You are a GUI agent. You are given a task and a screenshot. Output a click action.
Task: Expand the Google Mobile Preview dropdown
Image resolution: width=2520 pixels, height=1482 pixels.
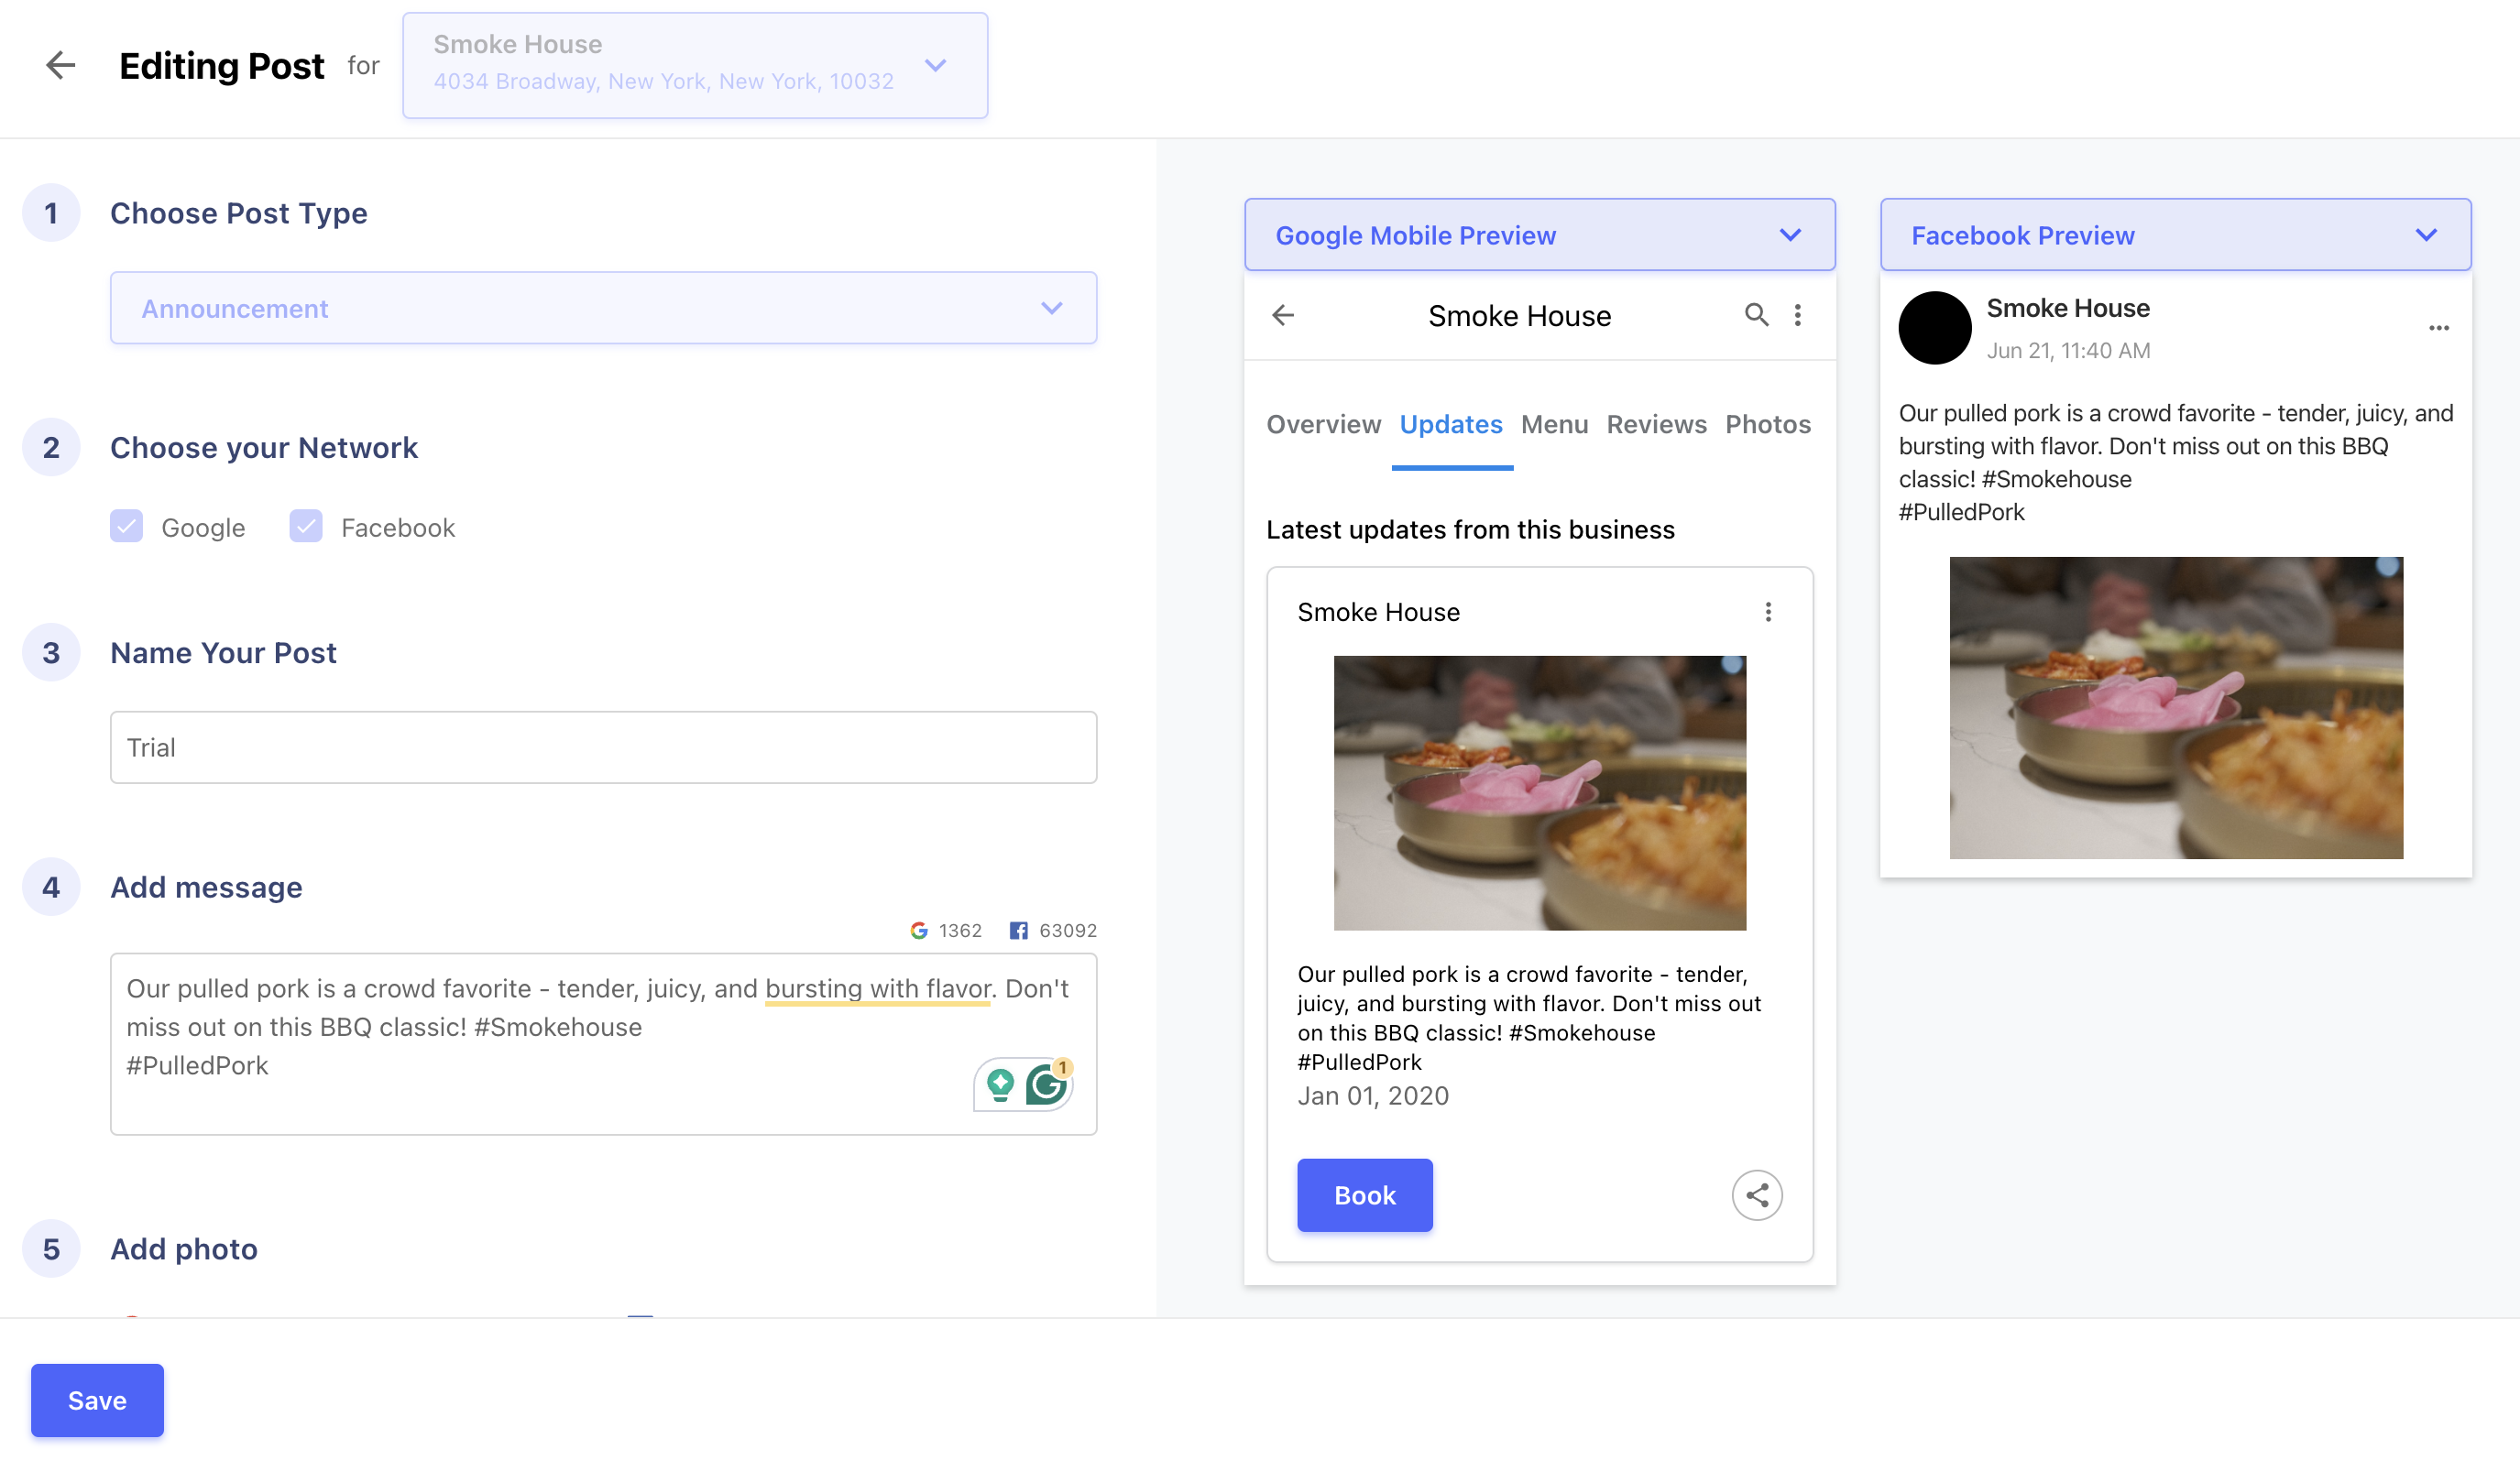(1540, 234)
